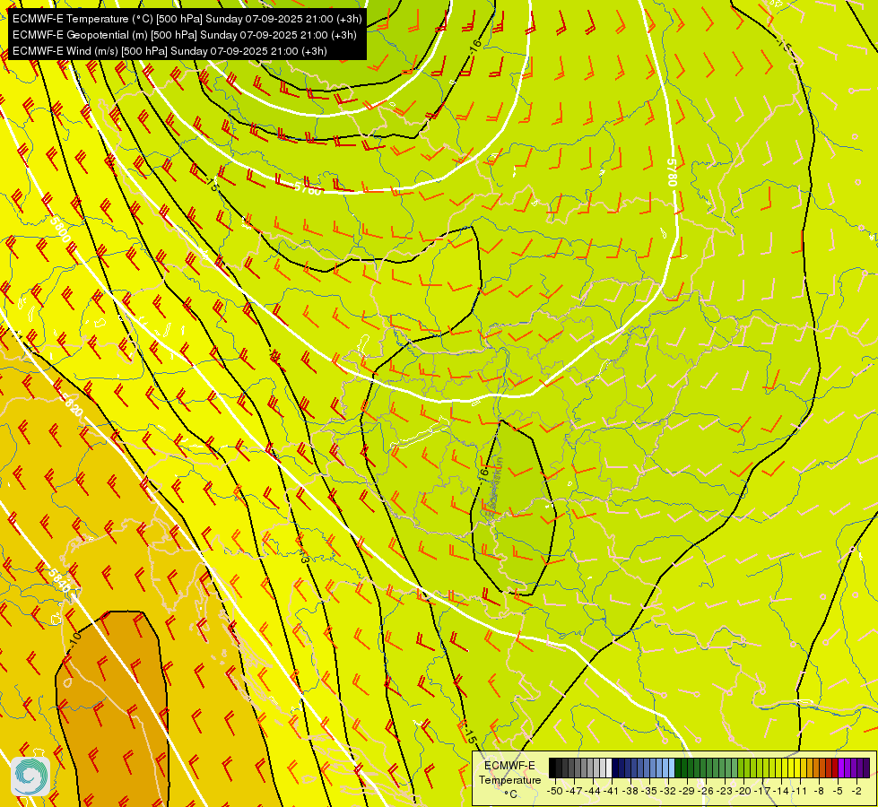The image size is (878, 807).
Task: Click the -2 value on the temperature scale
Action: [857, 791]
